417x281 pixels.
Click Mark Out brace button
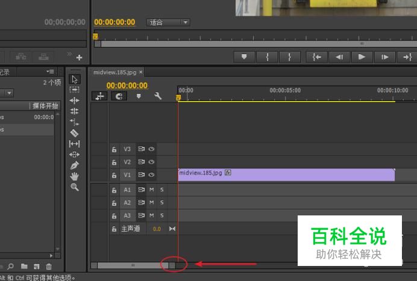(290, 57)
